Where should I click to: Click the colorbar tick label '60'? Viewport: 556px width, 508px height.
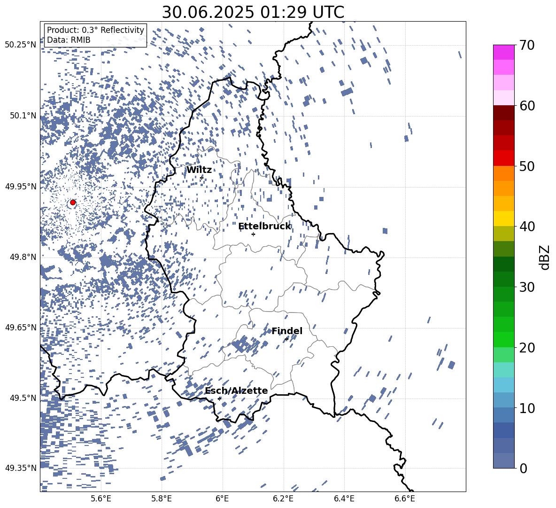(527, 105)
